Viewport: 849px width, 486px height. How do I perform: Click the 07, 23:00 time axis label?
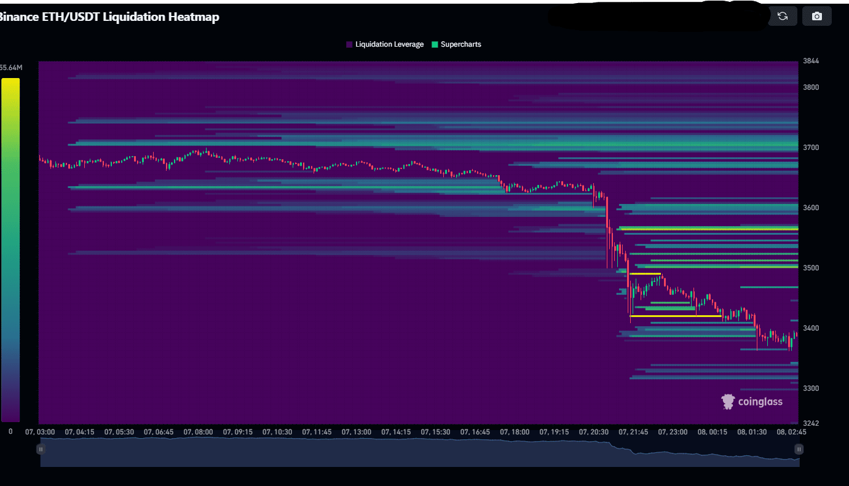pyautogui.click(x=673, y=432)
